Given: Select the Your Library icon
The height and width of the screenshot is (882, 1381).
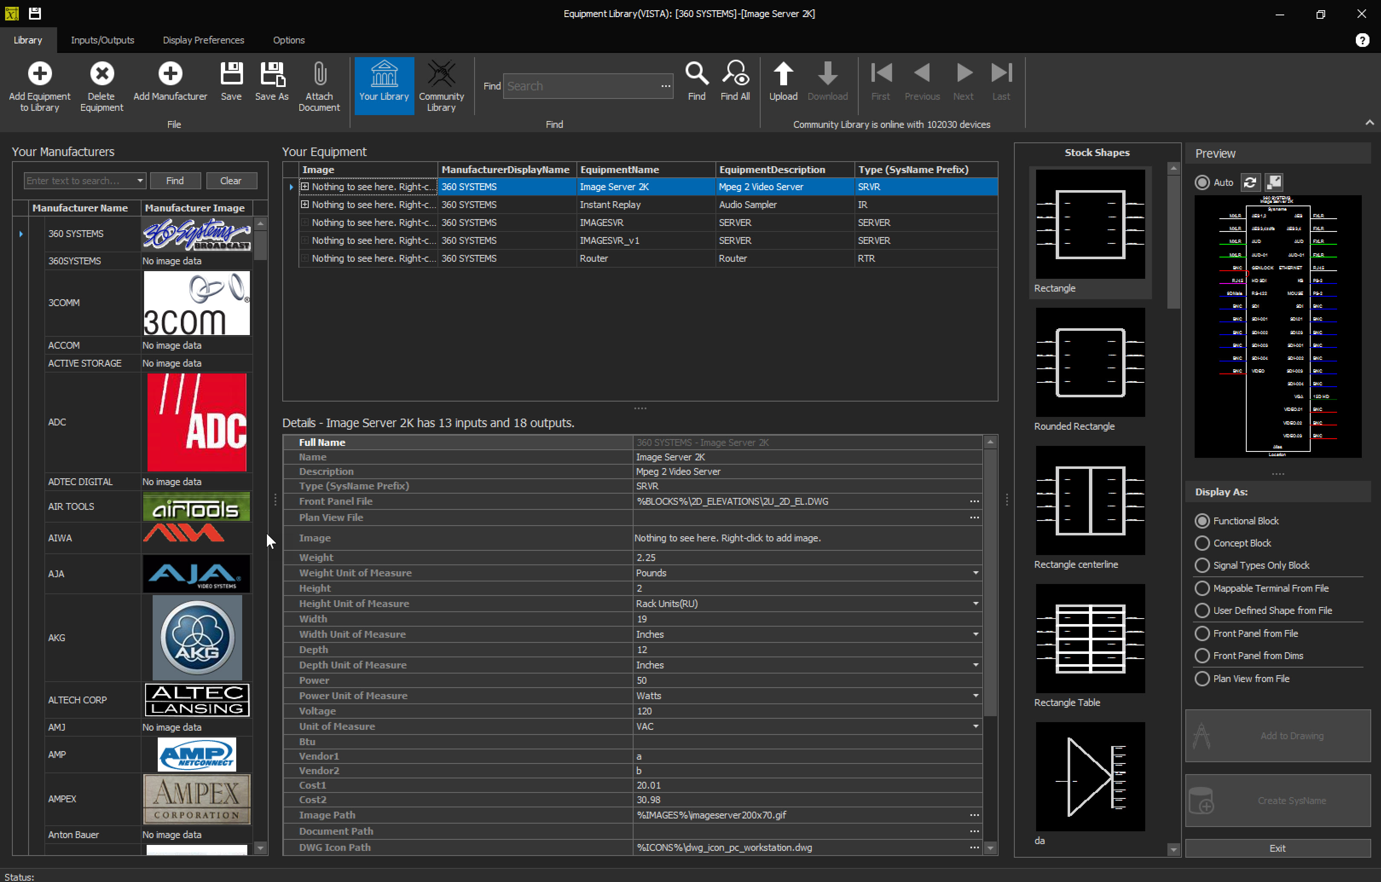Looking at the screenshot, I should (x=384, y=74).
